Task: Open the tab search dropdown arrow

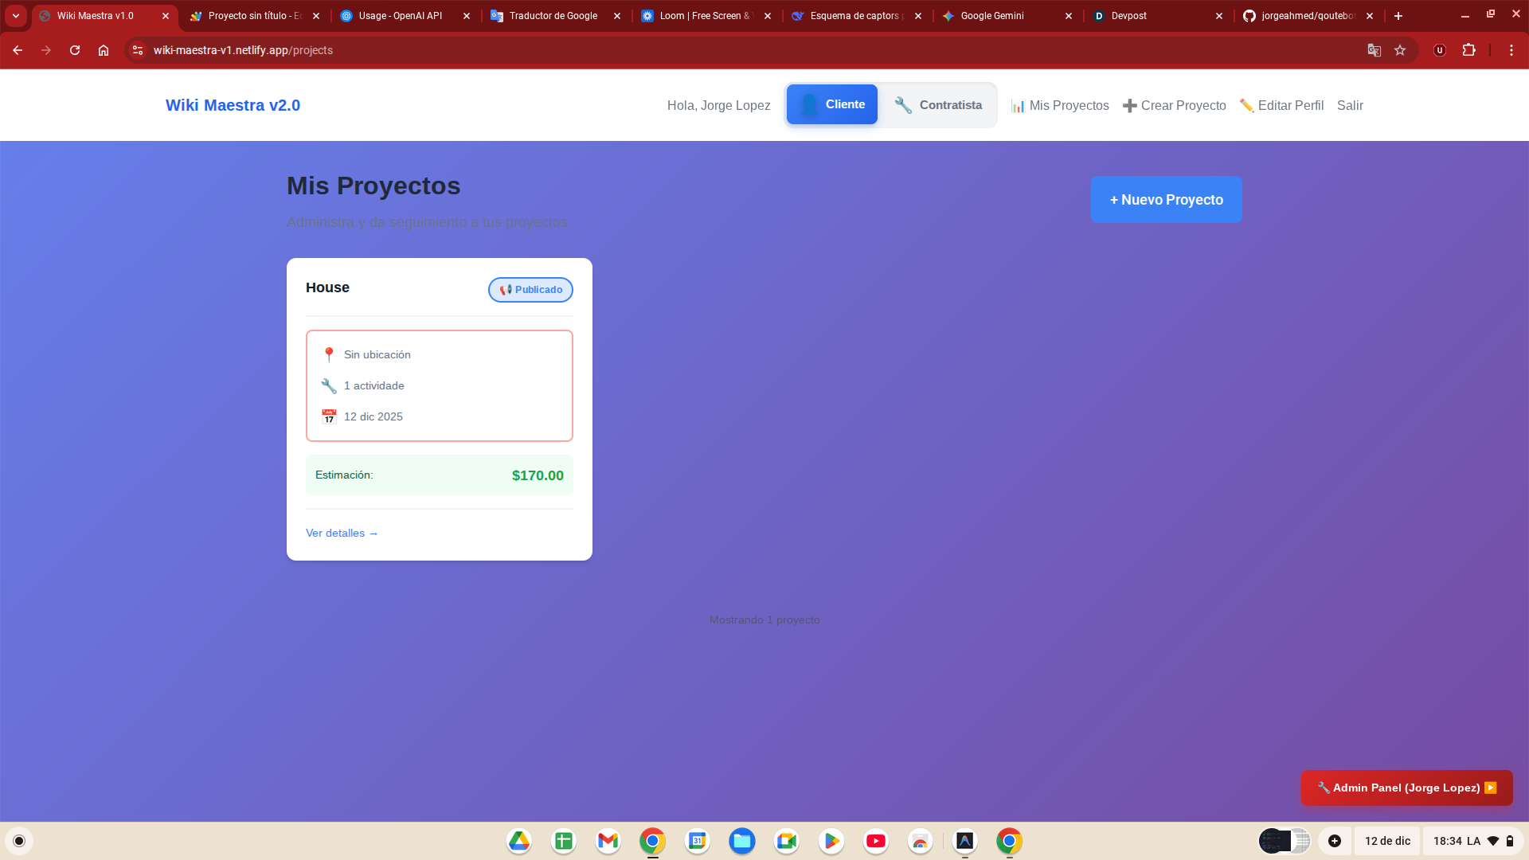Action: [16, 16]
